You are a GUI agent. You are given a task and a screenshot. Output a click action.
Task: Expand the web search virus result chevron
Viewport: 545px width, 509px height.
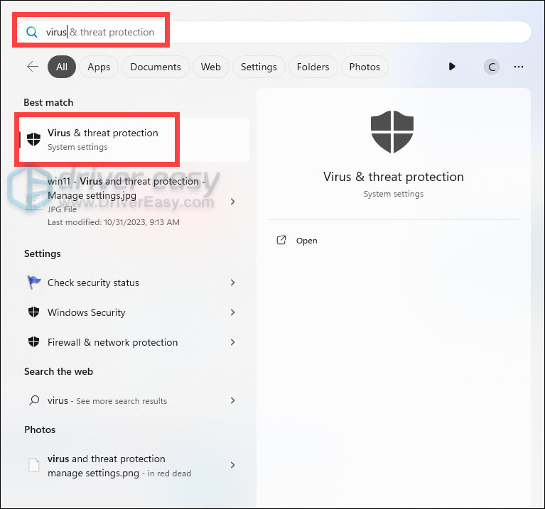pos(232,400)
